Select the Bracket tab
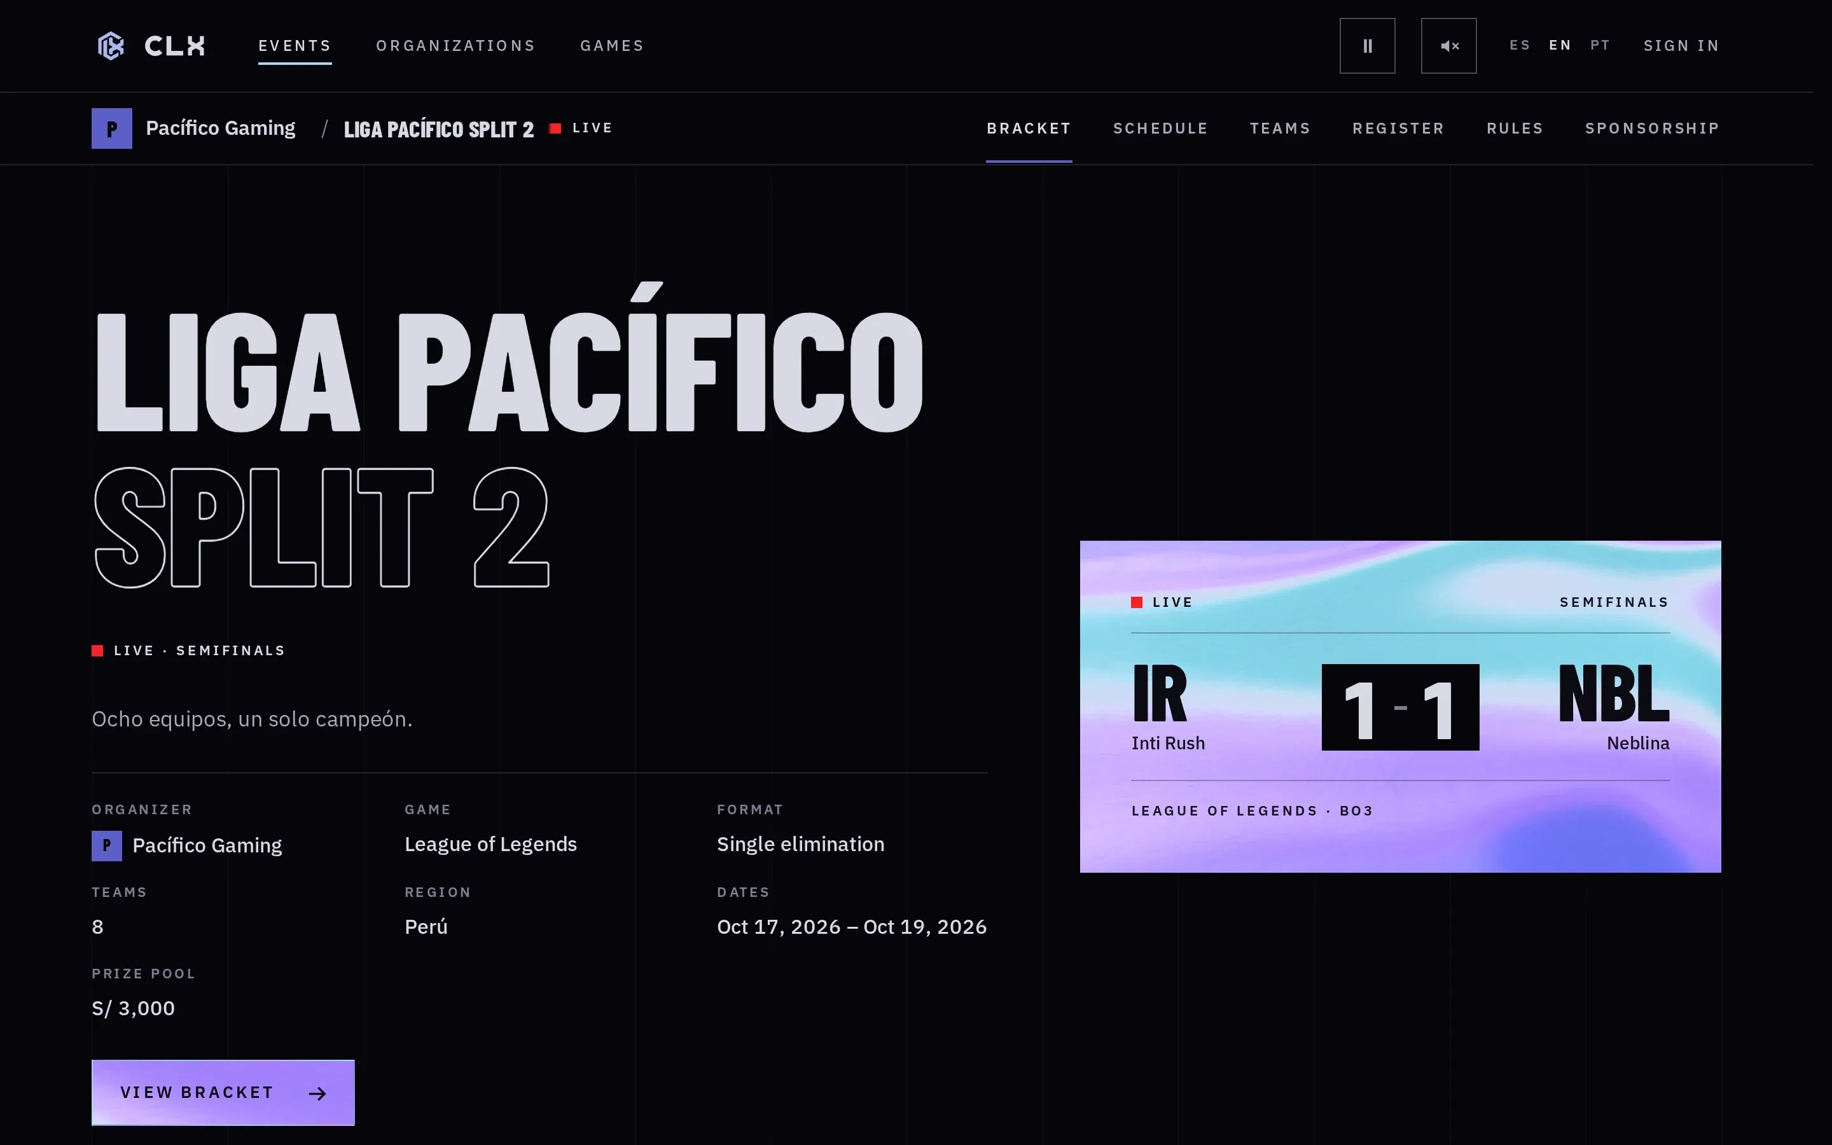 (x=1029, y=128)
